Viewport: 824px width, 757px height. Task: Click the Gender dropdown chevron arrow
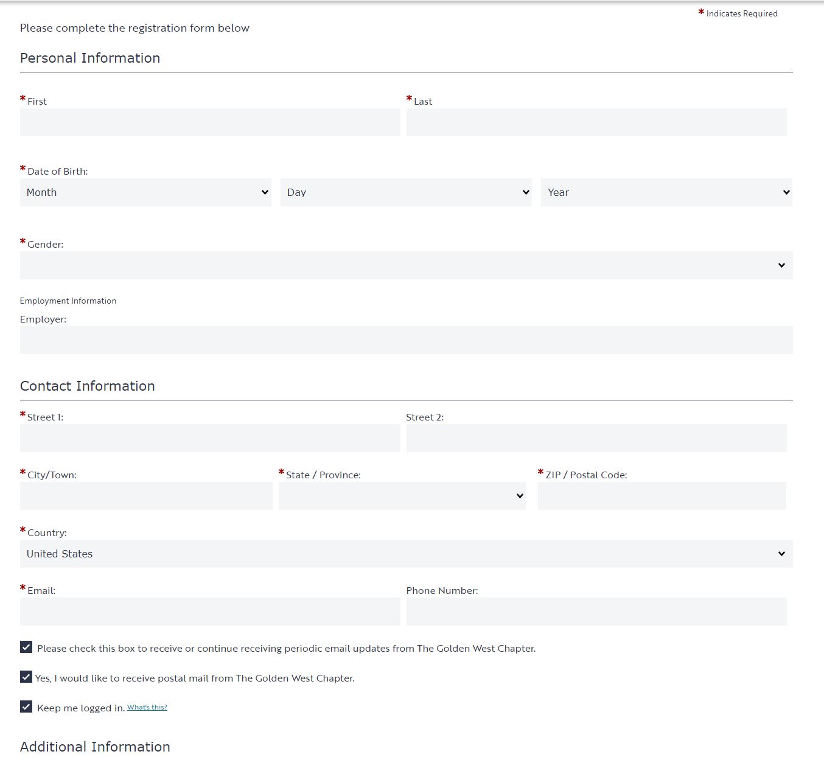click(781, 265)
